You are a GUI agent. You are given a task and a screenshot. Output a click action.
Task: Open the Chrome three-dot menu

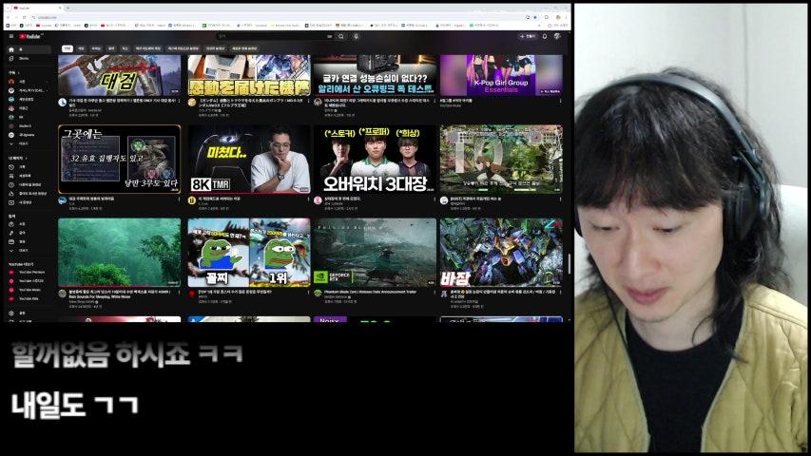click(x=567, y=17)
